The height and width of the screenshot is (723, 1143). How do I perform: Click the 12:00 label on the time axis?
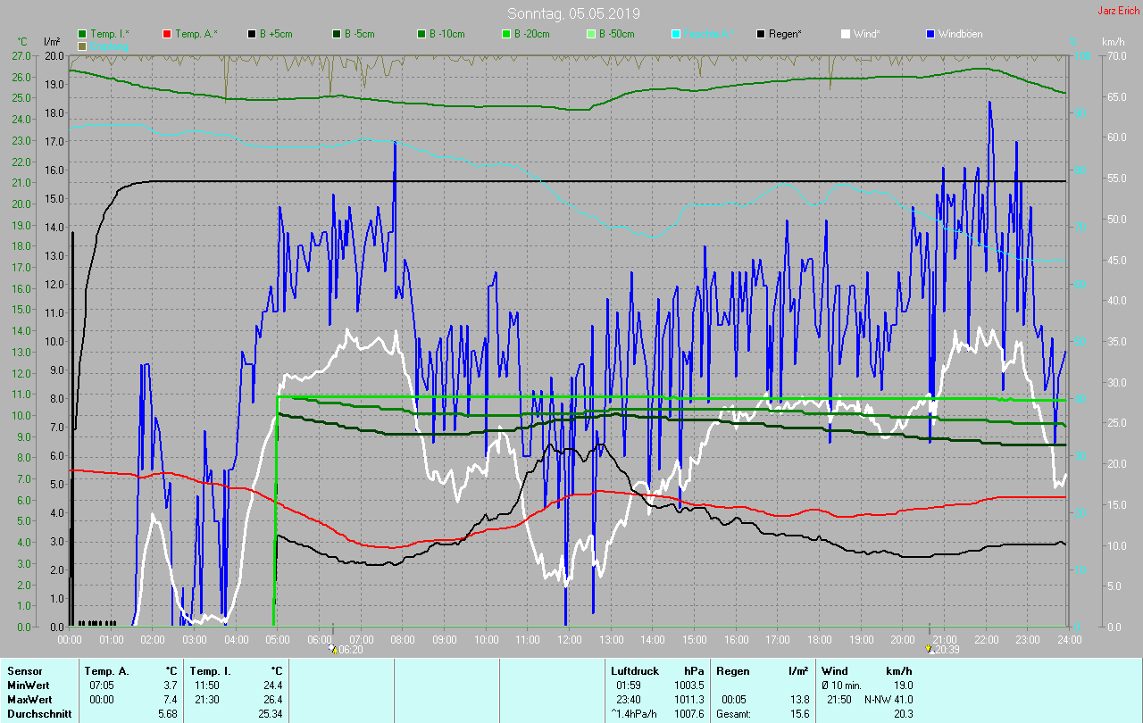click(569, 640)
